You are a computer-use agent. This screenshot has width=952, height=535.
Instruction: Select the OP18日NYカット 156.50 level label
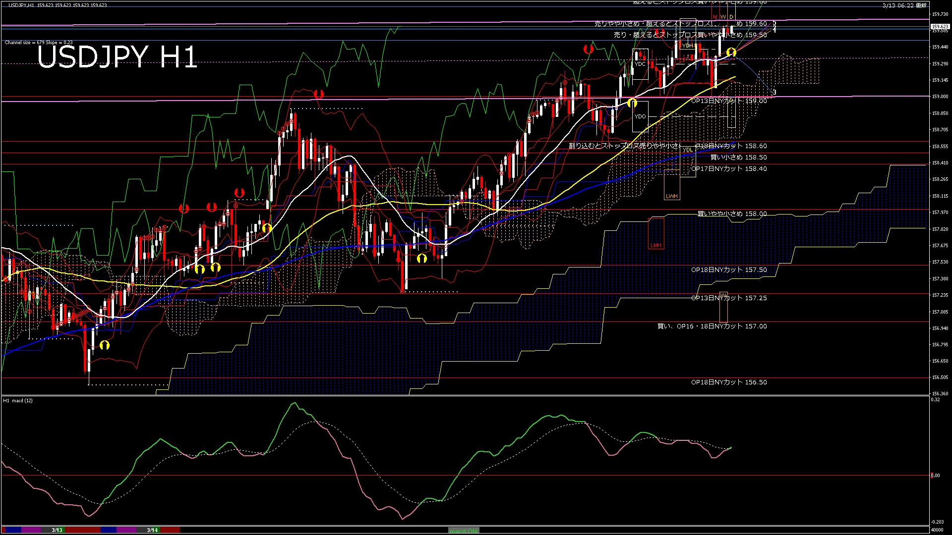click(729, 382)
